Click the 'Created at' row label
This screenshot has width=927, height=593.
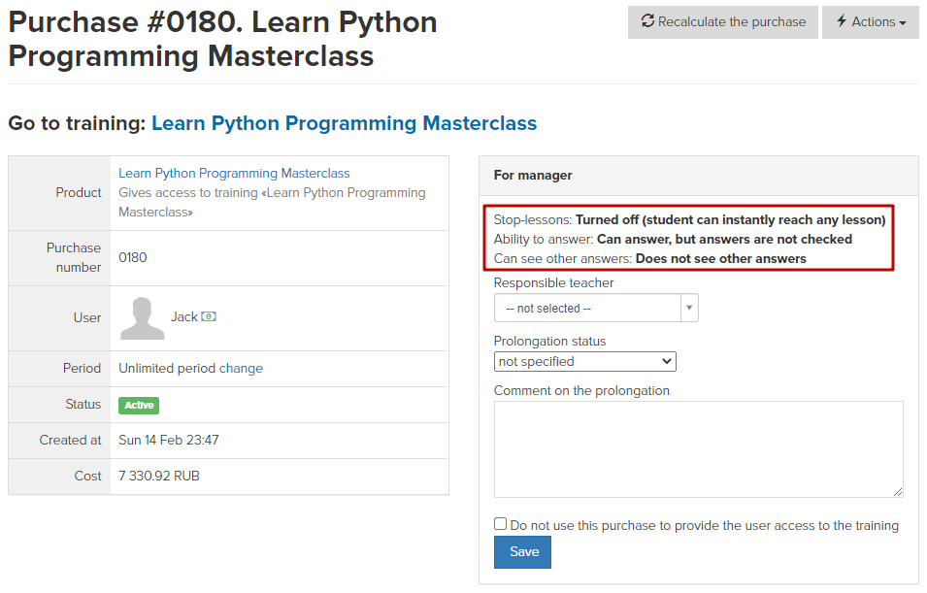pyautogui.click(x=70, y=440)
